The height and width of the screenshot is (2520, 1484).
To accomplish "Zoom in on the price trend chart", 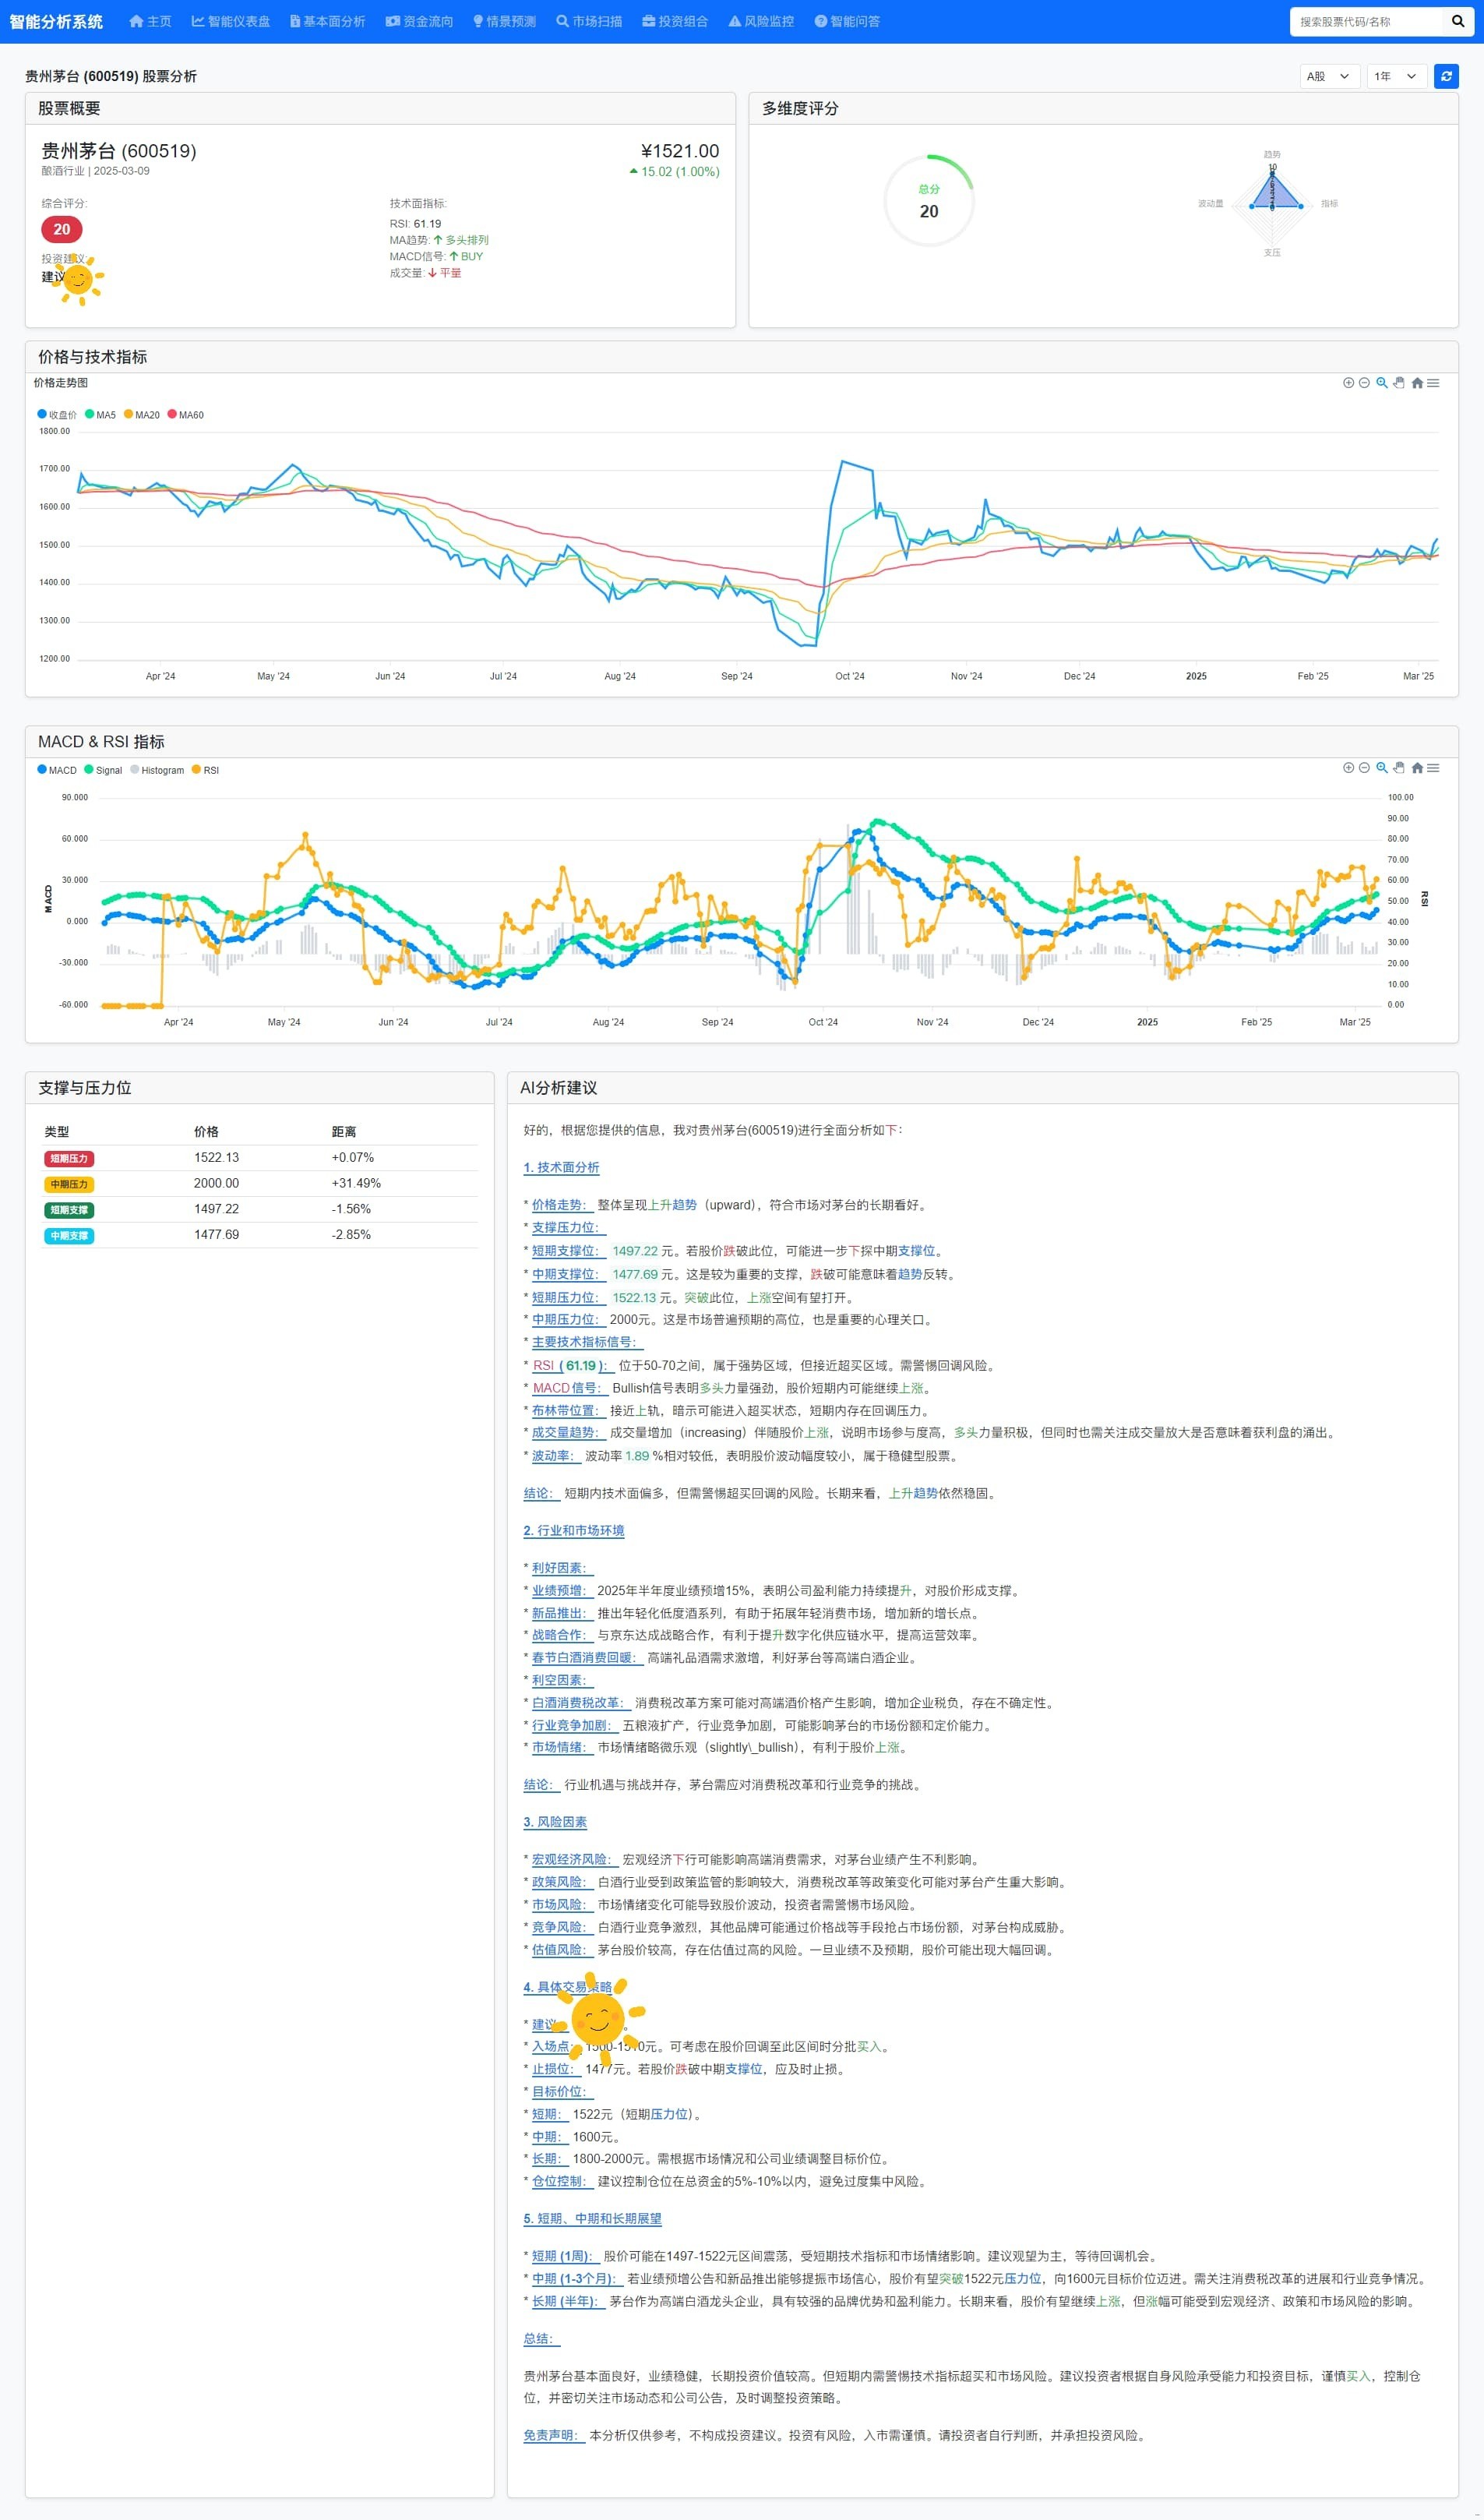I will pyautogui.click(x=1348, y=383).
